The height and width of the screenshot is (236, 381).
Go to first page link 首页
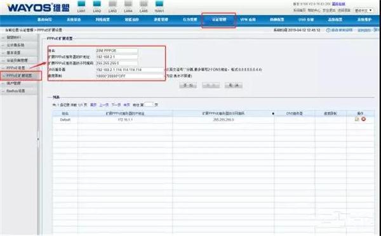93,105
